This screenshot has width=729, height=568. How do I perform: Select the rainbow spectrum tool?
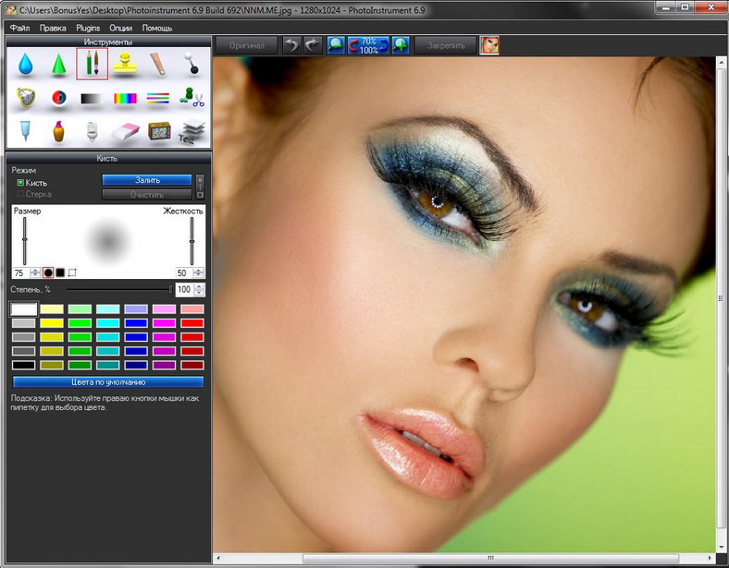click(x=125, y=98)
